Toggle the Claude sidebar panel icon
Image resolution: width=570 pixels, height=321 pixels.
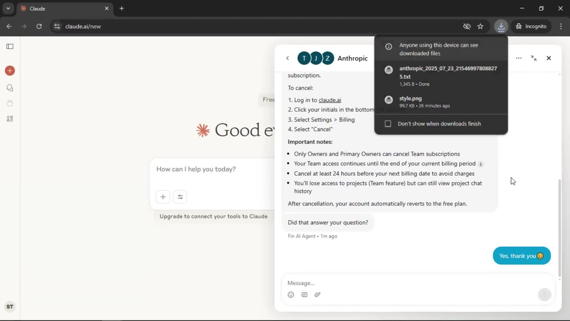pyautogui.click(x=10, y=46)
